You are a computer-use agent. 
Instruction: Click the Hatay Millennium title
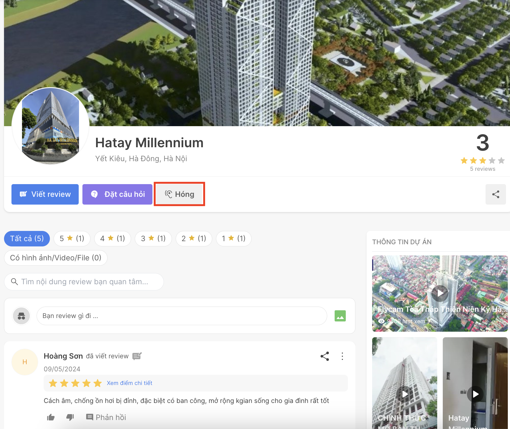click(149, 143)
